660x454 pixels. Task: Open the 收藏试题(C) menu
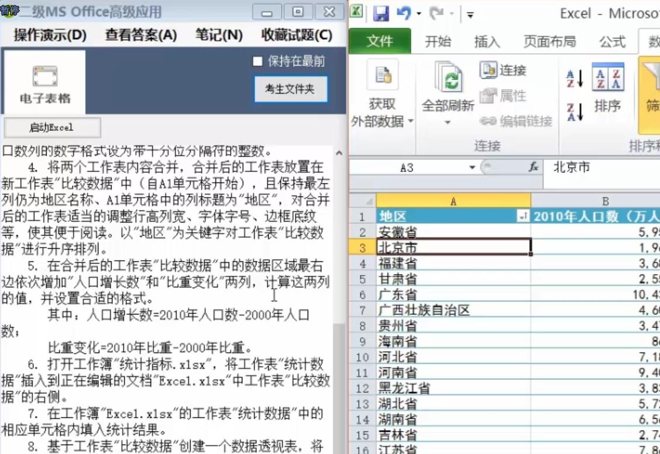coord(297,35)
